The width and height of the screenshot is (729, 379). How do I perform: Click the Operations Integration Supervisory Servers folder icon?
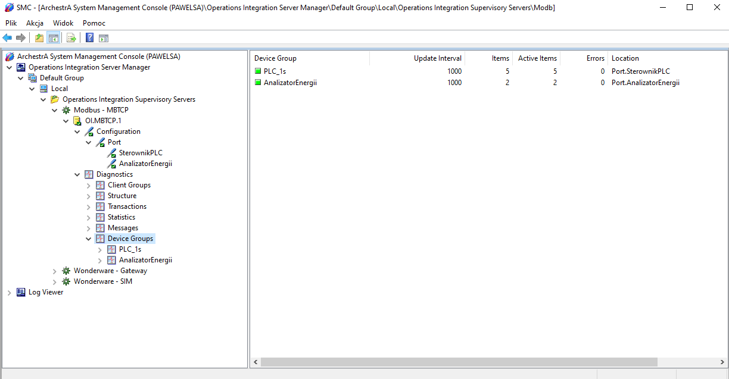click(55, 99)
